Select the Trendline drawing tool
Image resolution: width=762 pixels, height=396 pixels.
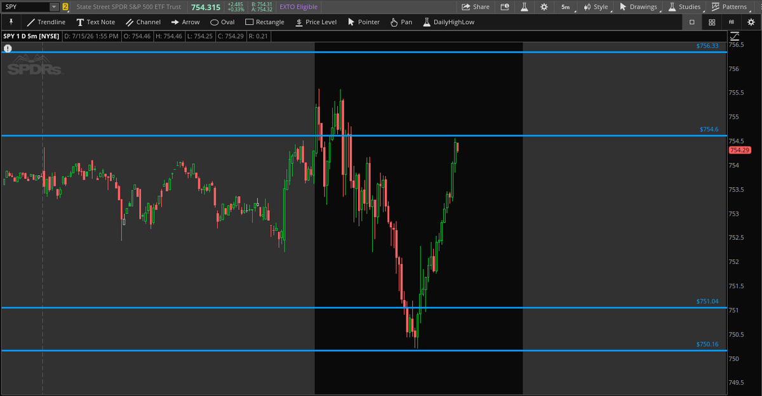(x=46, y=22)
